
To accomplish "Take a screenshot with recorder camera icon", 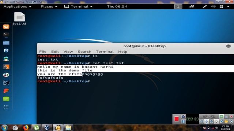I will (x=183, y=116).
